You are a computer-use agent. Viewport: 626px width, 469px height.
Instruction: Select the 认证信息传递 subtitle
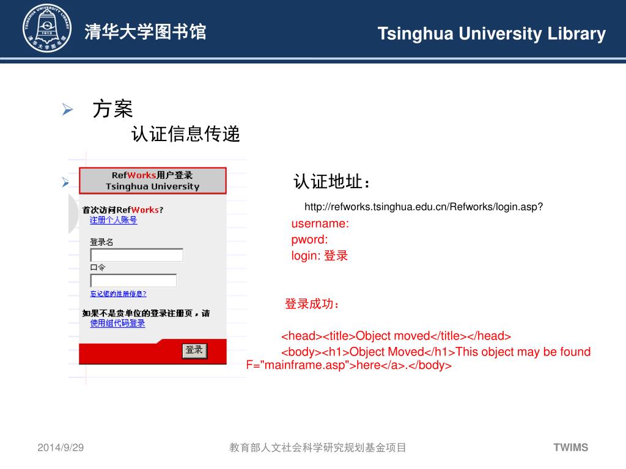pos(186,134)
